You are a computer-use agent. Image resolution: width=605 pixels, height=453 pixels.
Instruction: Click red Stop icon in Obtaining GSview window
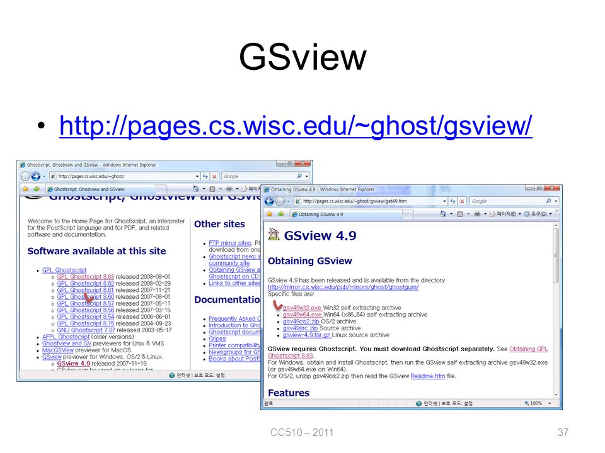point(462,201)
